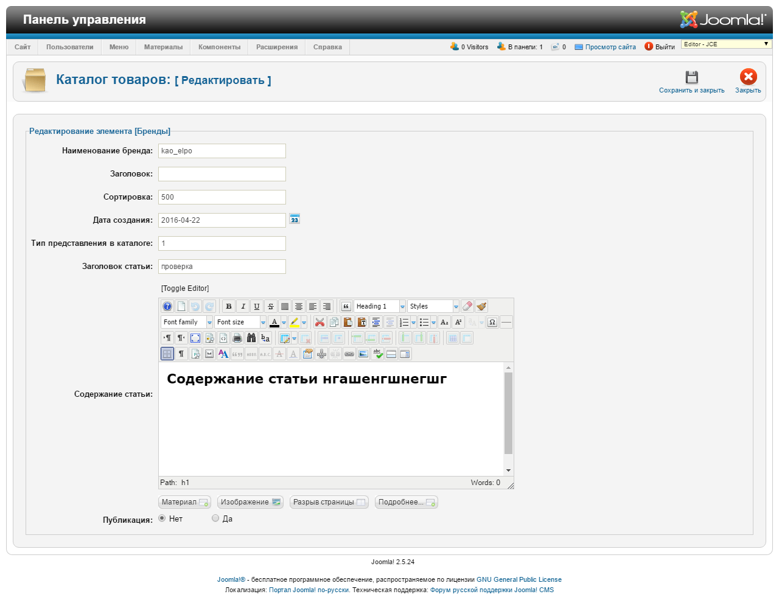
Task: Open the calendar picker for creation date
Action: tap(295, 219)
